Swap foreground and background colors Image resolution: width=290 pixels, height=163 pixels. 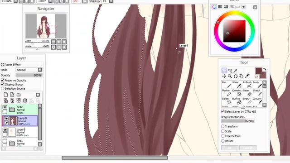[x=265, y=69]
